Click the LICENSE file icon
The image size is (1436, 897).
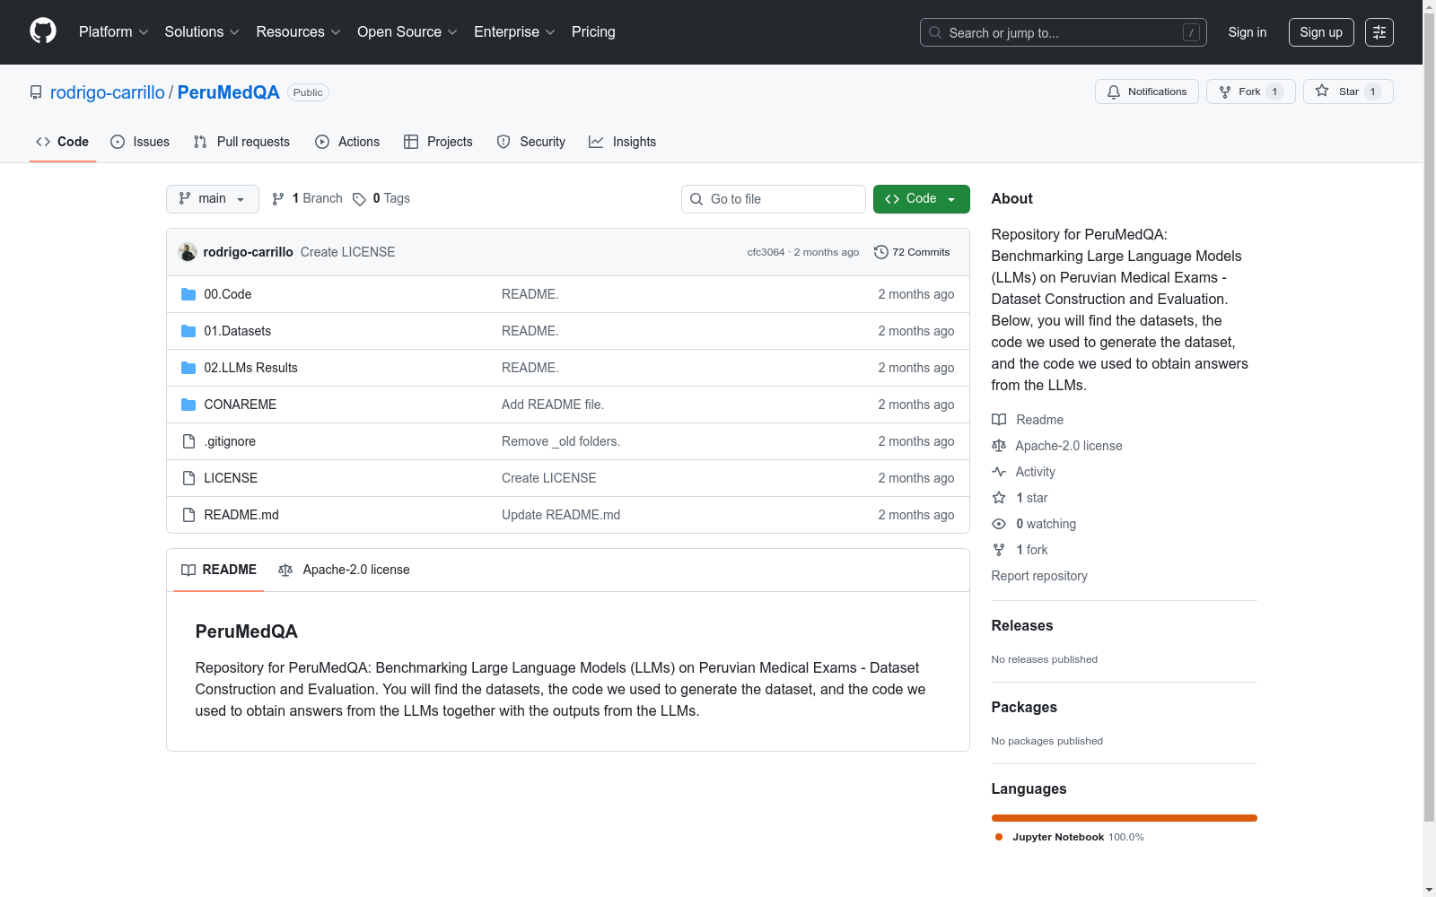[x=188, y=478]
